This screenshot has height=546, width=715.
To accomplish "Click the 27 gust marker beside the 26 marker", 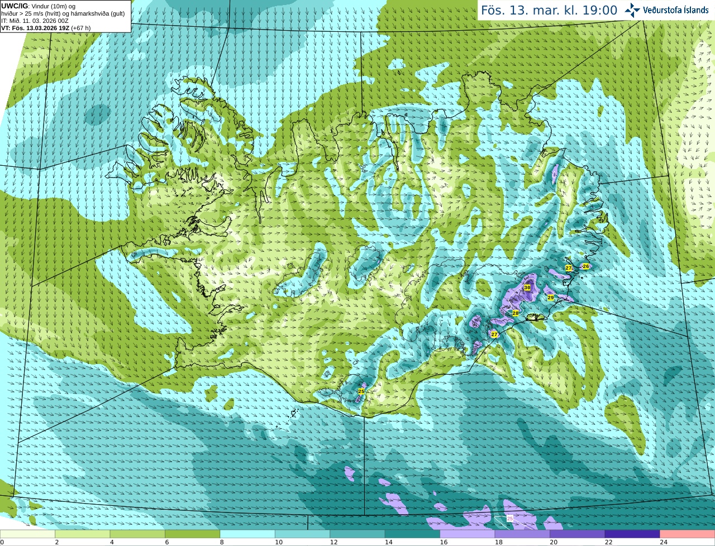I will point(569,268).
